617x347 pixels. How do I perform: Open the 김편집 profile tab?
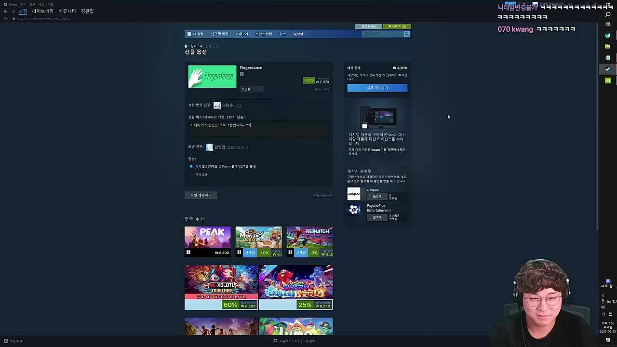[x=87, y=11]
